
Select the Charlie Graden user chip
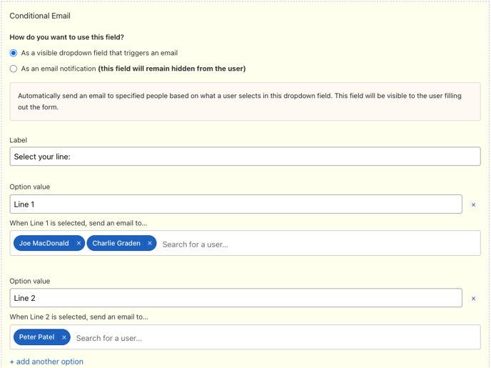click(x=116, y=243)
